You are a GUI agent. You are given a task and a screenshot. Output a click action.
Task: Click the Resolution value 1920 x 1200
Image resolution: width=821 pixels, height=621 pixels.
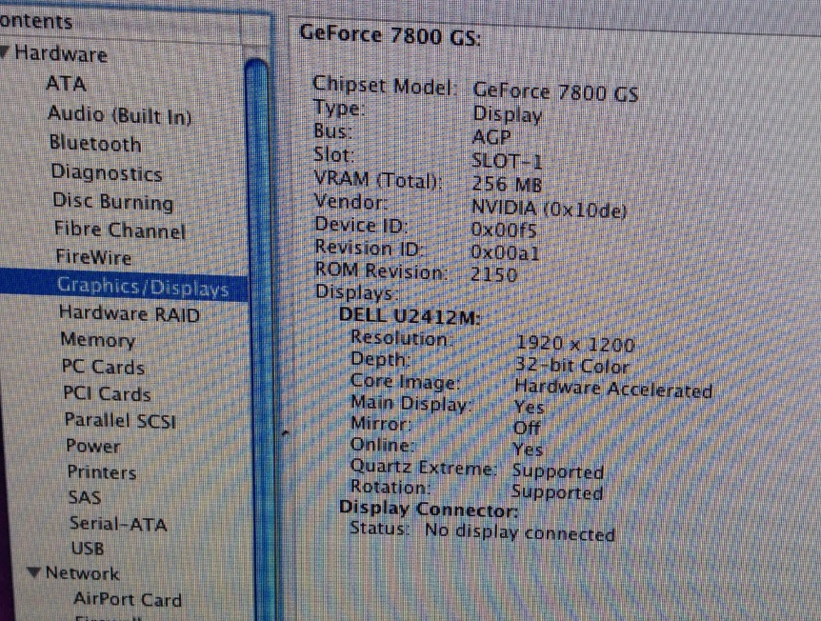click(x=575, y=344)
